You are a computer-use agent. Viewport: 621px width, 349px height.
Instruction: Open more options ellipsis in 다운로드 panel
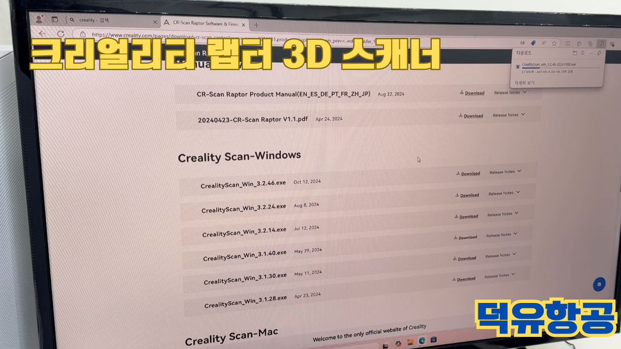(x=591, y=53)
